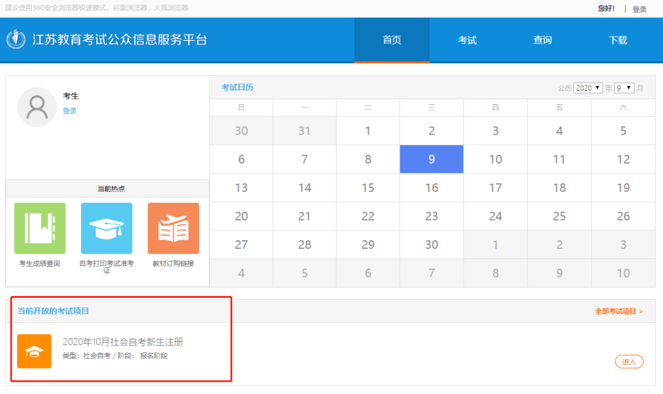Click the browser recommendation notice text
Screen dimensions: 663x394
pos(97,7)
